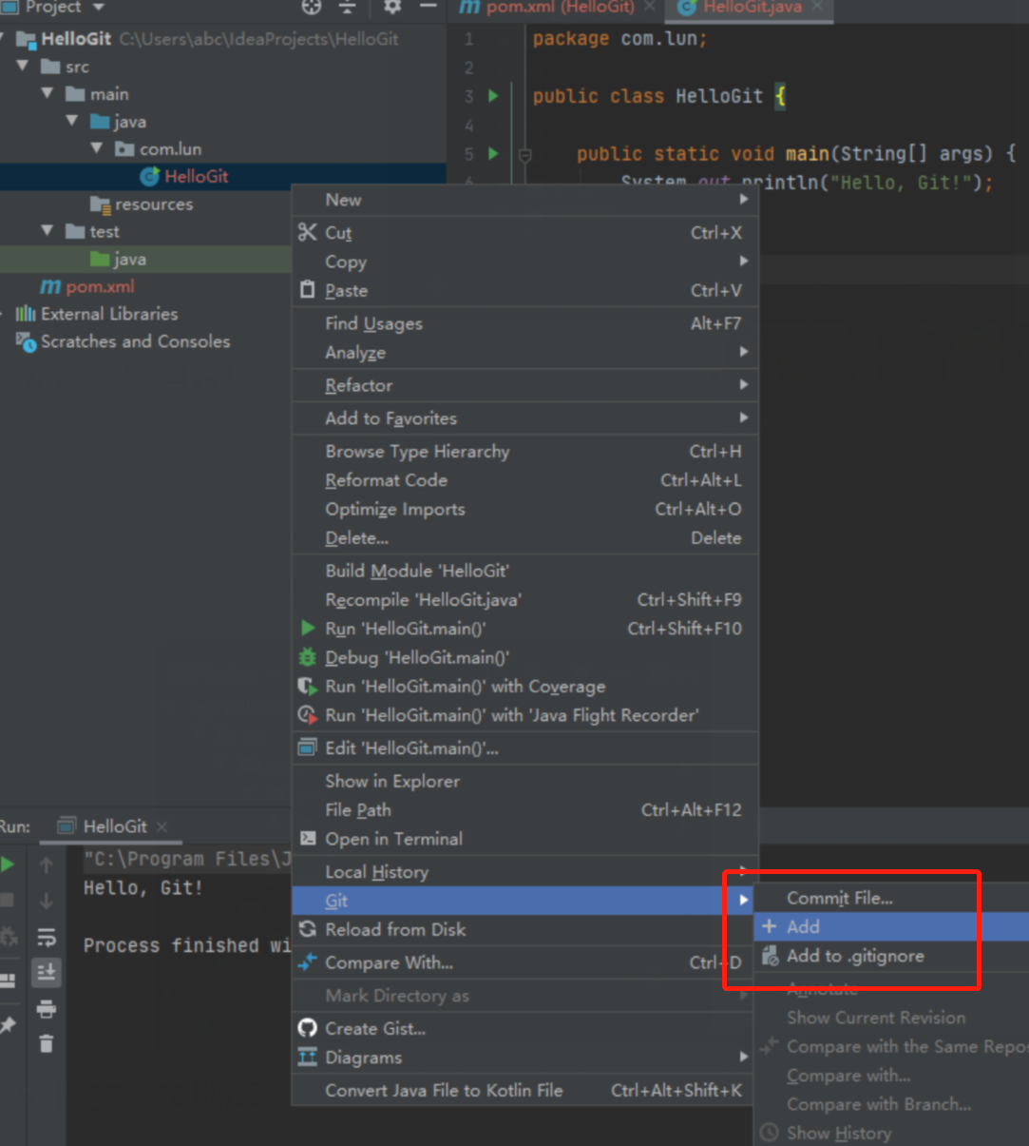
Task: Open Local History submenu
Action: (x=524, y=871)
